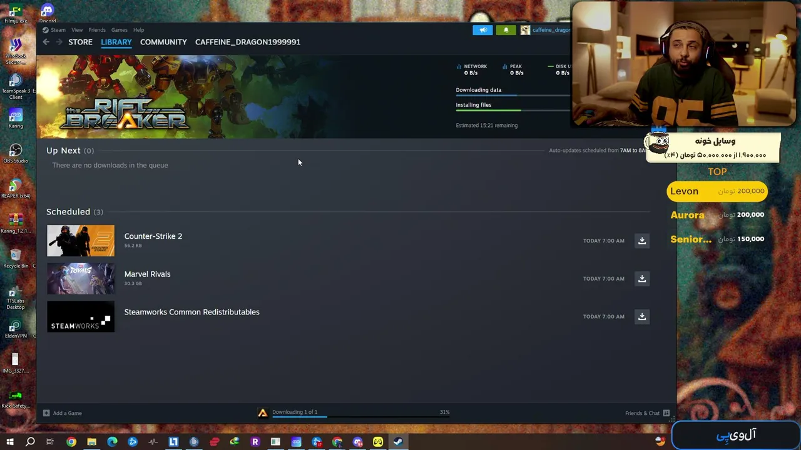The image size is (801, 450).
Task: Select the Karing_1.2.1 archive on desktop
Action: coord(16,223)
